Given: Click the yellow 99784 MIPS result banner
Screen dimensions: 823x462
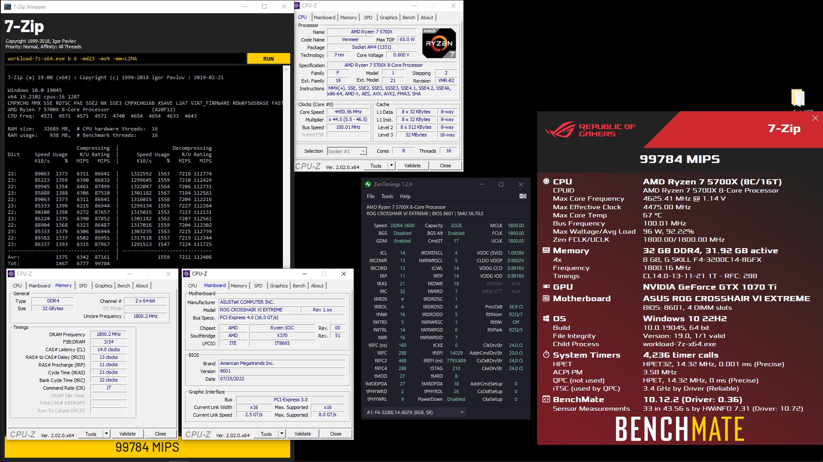Looking at the screenshot, I should click(x=147, y=447).
